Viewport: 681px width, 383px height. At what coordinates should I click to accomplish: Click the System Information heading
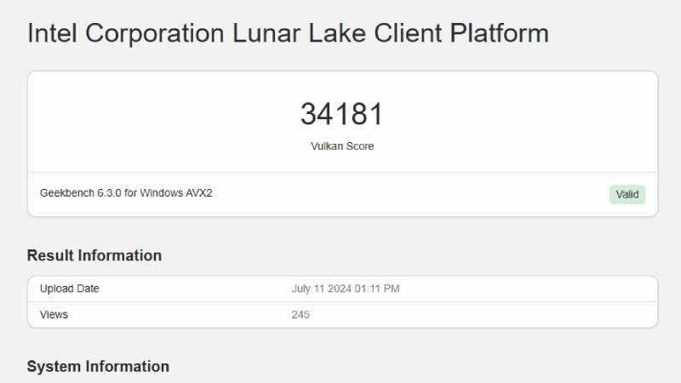98,366
